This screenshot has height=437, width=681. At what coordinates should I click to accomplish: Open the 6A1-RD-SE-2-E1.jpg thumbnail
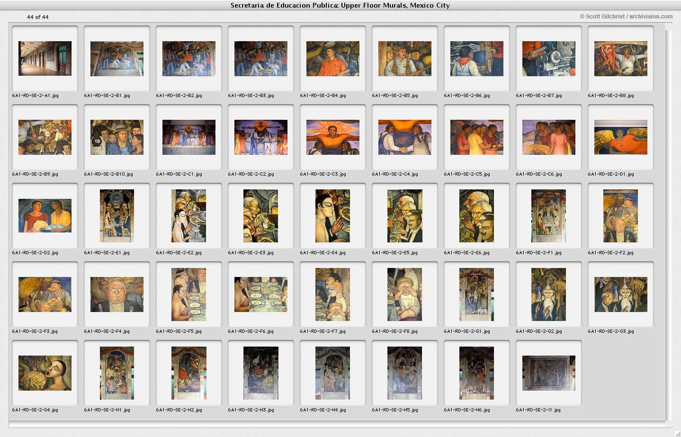tap(117, 216)
